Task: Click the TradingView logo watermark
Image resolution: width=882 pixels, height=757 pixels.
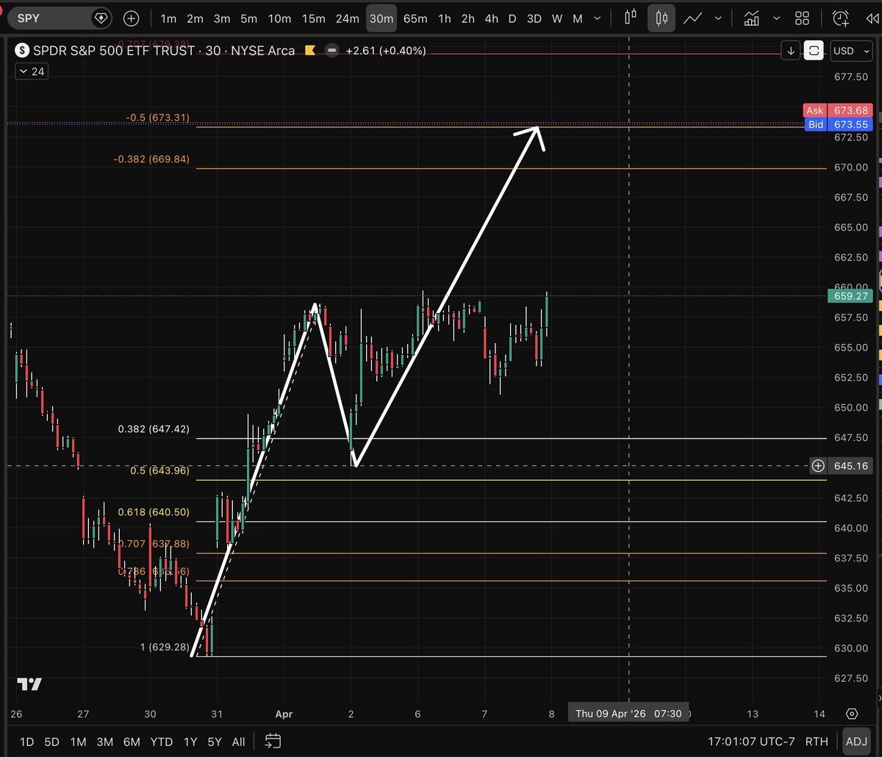Action: click(x=28, y=684)
